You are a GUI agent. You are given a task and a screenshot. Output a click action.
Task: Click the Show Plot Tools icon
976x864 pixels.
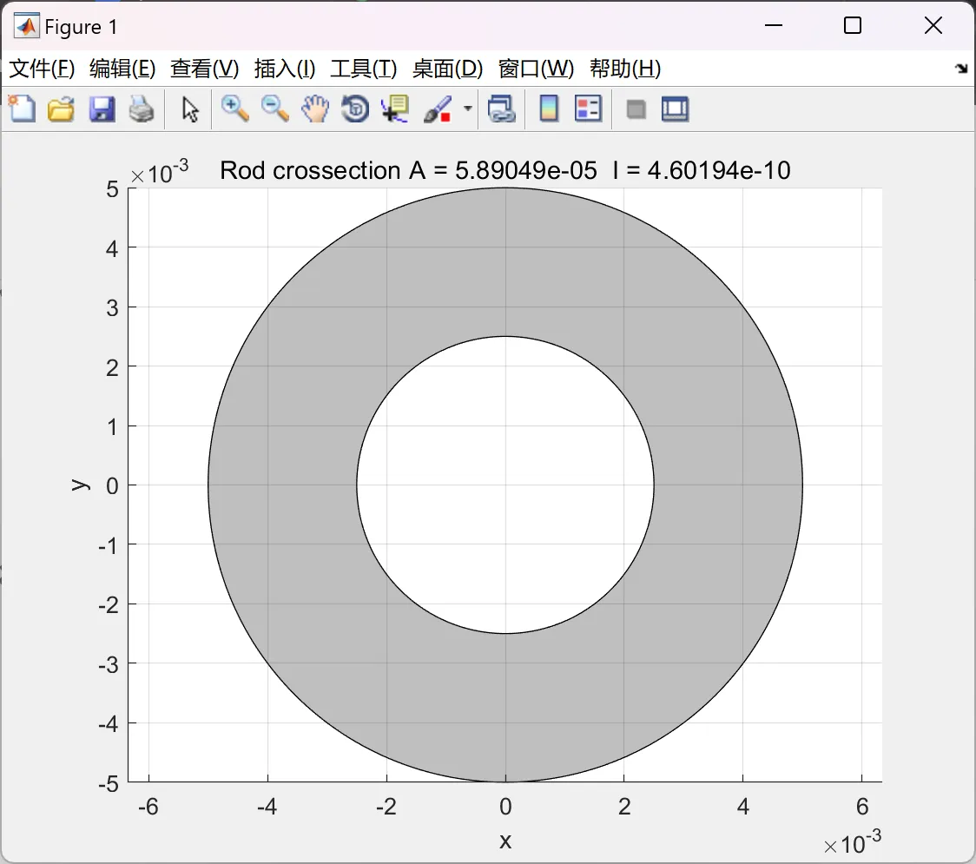tap(676, 109)
